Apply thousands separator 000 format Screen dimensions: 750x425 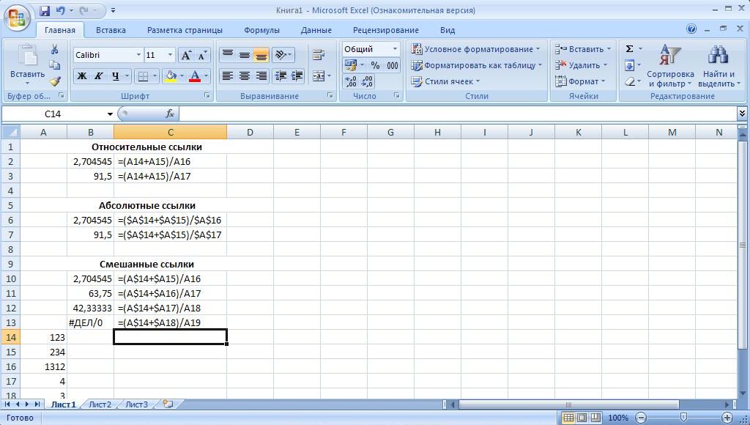393,65
